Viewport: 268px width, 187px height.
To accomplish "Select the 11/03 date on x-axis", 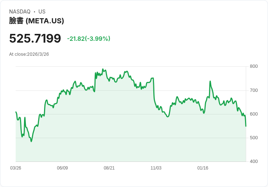I will click(156, 168).
